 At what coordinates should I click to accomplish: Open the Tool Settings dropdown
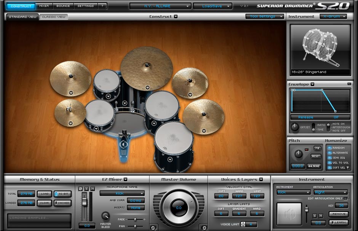point(265,16)
